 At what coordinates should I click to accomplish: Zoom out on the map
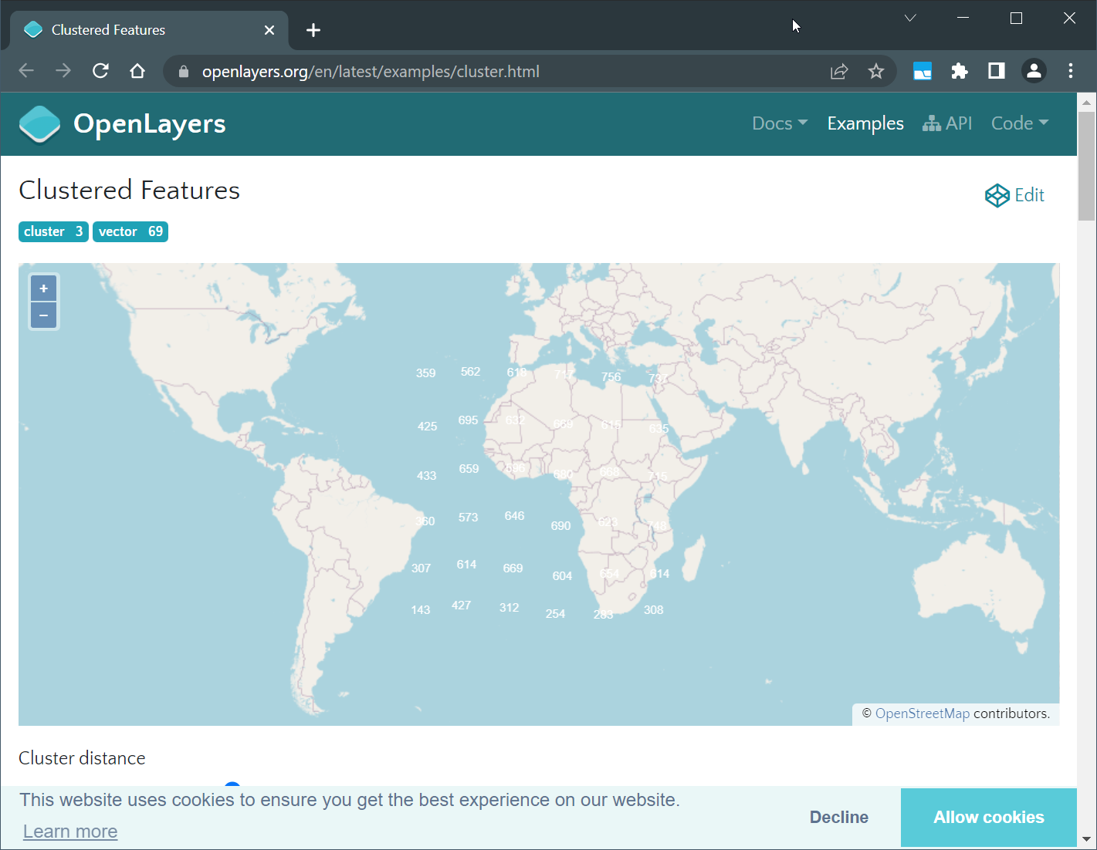pyautogui.click(x=43, y=315)
